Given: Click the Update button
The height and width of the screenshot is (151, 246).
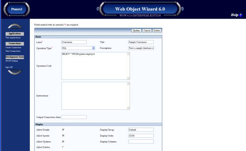Looking at the screenshot, I should coord(136,31).
